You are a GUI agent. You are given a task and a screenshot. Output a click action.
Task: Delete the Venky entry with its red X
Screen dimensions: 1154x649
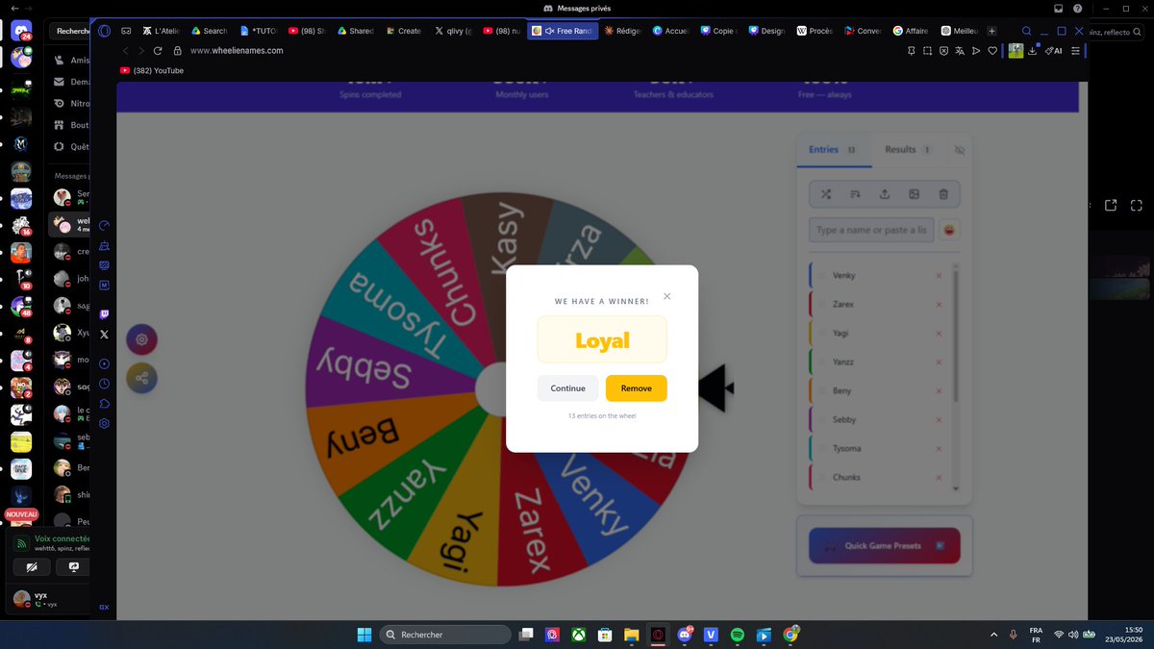[x=939, y=276]
